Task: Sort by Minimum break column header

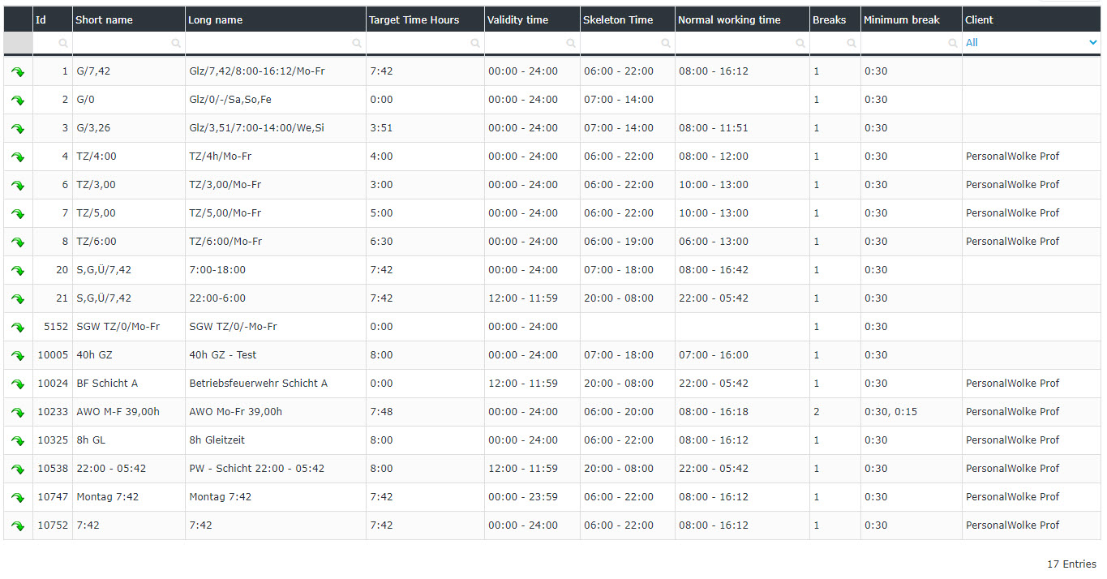Action: click(x=912, y=19)
